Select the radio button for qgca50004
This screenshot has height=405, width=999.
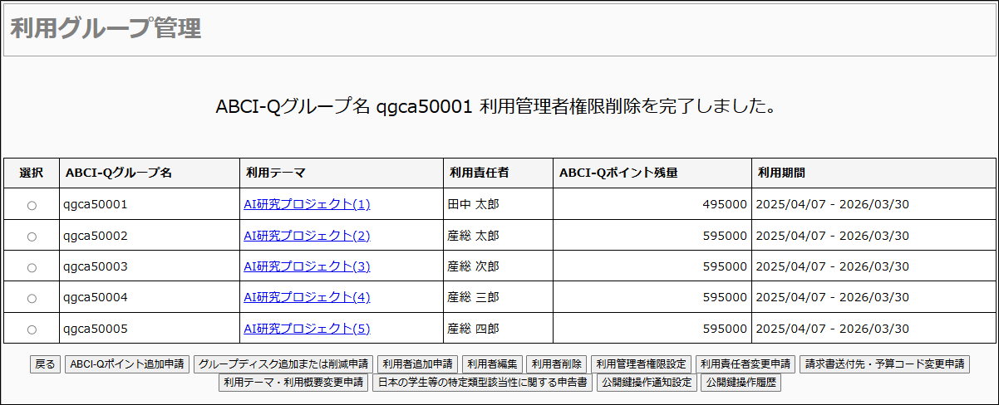(32, 298)
